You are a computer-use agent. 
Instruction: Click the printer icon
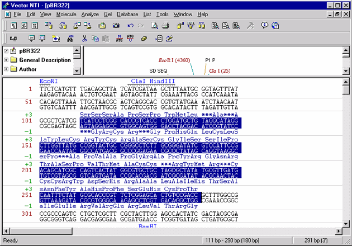tap(166, 26)
